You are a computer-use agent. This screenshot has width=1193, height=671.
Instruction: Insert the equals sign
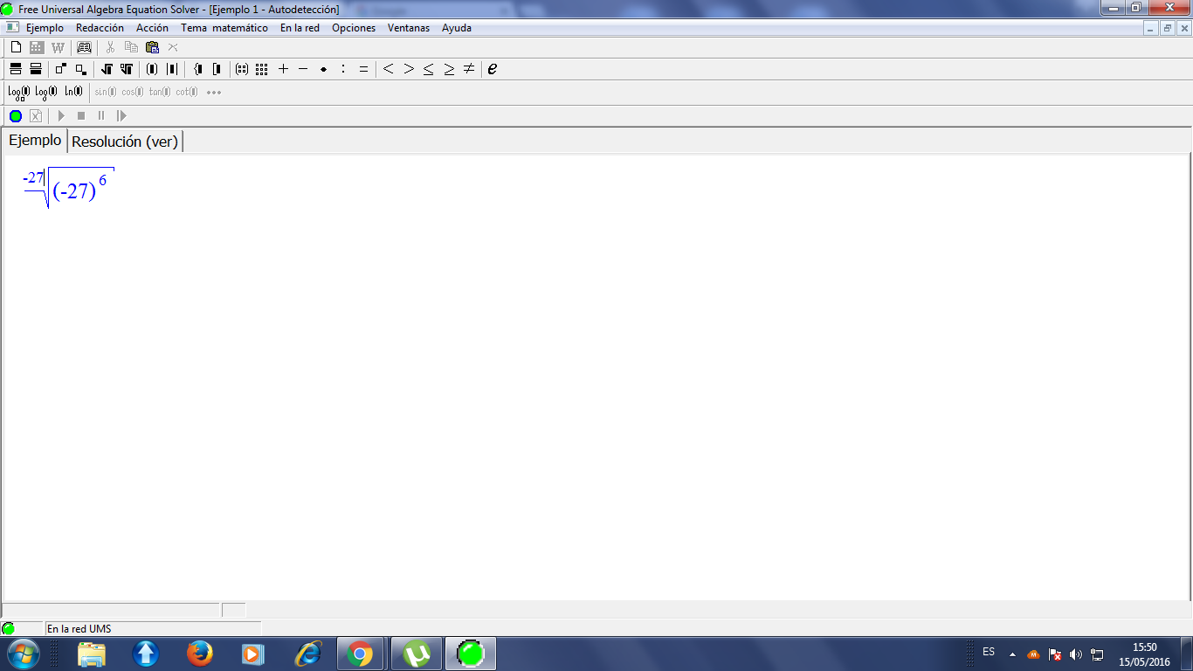(x=363, y=69)
